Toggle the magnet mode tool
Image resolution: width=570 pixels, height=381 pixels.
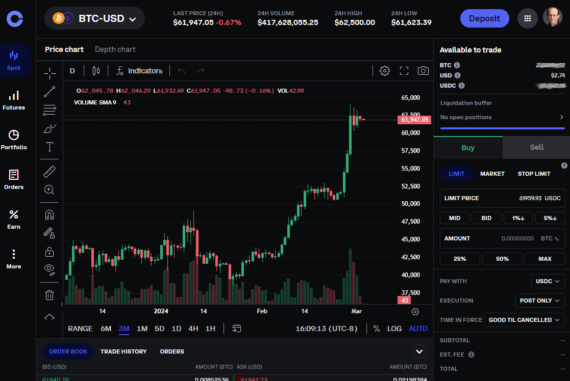coord(49,215)
